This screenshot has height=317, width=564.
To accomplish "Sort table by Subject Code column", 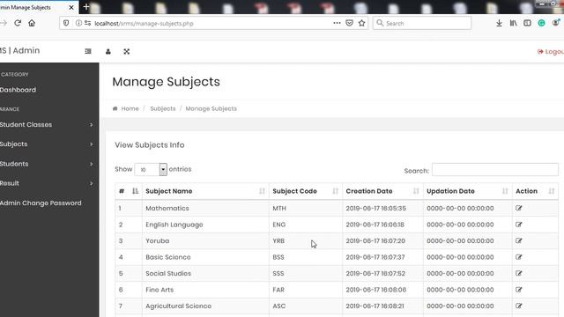I will (306, 191).
